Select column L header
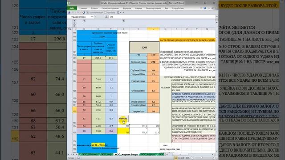The image size is (285, 160). tap(153, 29)
